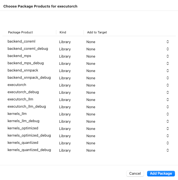Click None value for kernels_llm_debug
Screen dimensions: 178x180
pos(91,121)
